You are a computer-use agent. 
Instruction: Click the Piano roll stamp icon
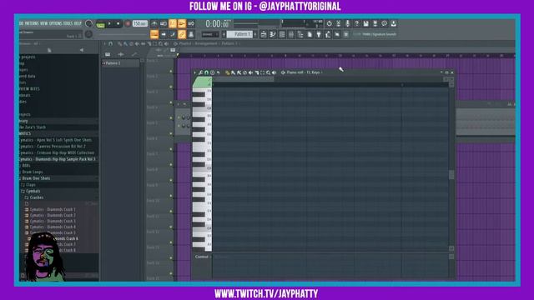tap(212, 72)
